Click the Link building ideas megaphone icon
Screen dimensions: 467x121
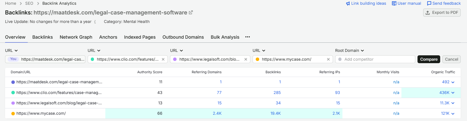(x=348, y=3)
